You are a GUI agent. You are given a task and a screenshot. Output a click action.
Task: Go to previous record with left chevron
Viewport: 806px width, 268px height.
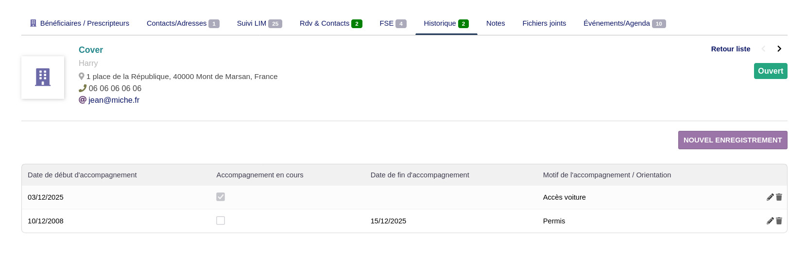tap(764, 49)
